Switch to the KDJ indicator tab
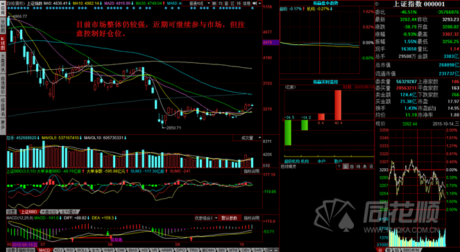 coord(59,250)
